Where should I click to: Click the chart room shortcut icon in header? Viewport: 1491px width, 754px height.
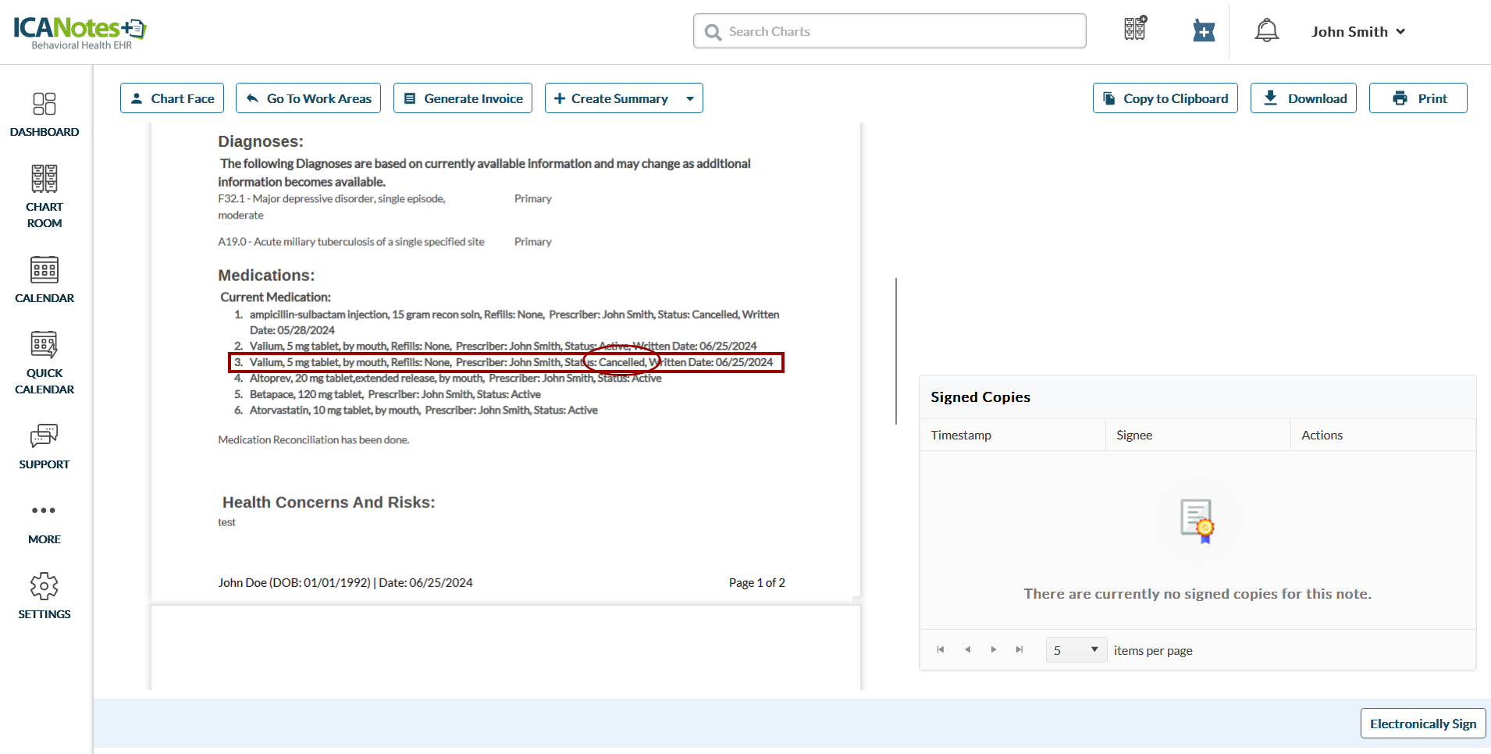pyautogui.click(x=1135, y=29)
